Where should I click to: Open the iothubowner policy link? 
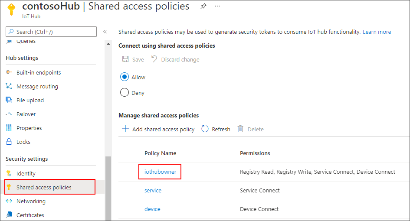160,172
